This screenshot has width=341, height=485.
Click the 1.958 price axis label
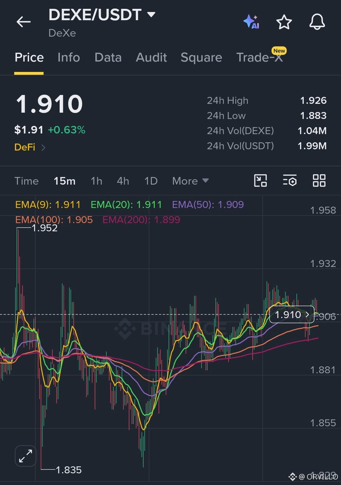click(x=323, y=210)
